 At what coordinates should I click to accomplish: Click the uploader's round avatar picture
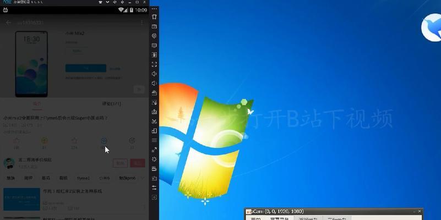[9, 163]
